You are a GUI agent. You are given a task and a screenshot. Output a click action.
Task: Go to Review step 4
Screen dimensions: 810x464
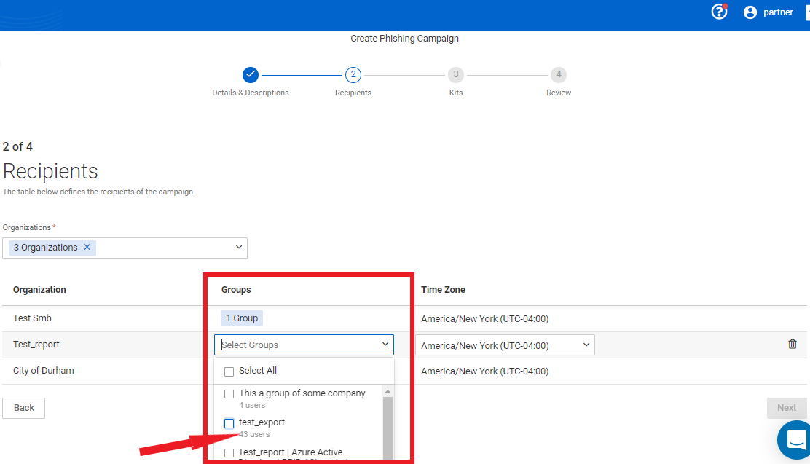pyautogui.click(x=559, y=75)
